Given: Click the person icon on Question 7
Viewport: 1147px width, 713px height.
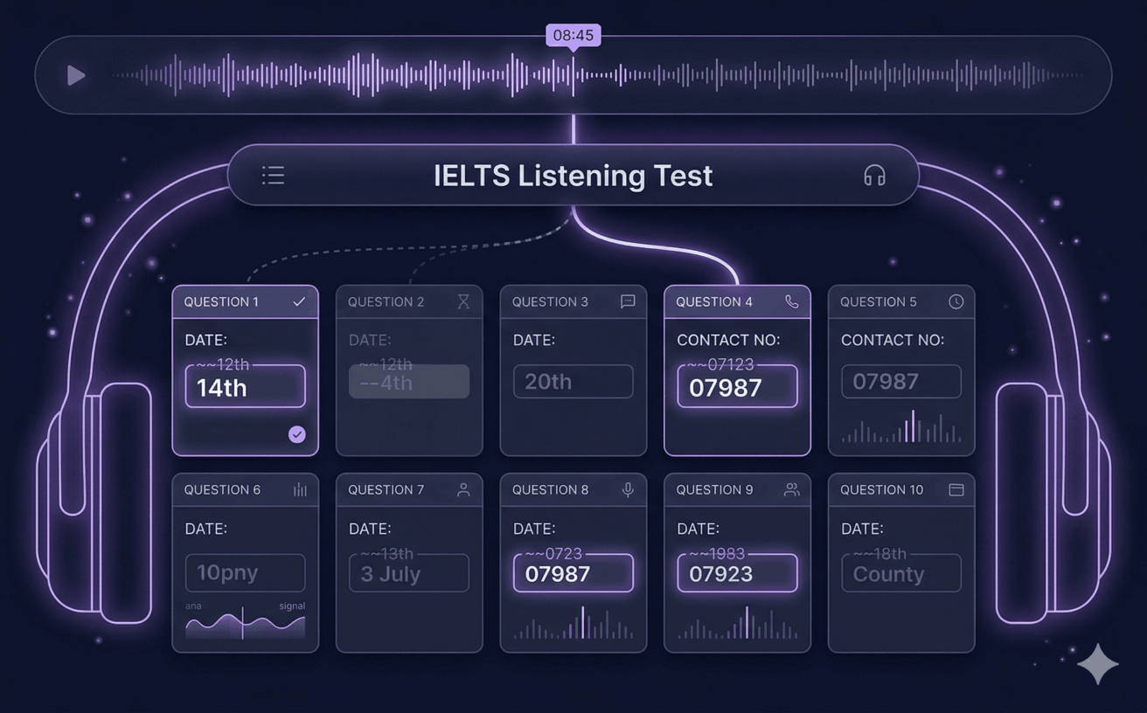Looking at the screenshot, I should click(462, 490).
